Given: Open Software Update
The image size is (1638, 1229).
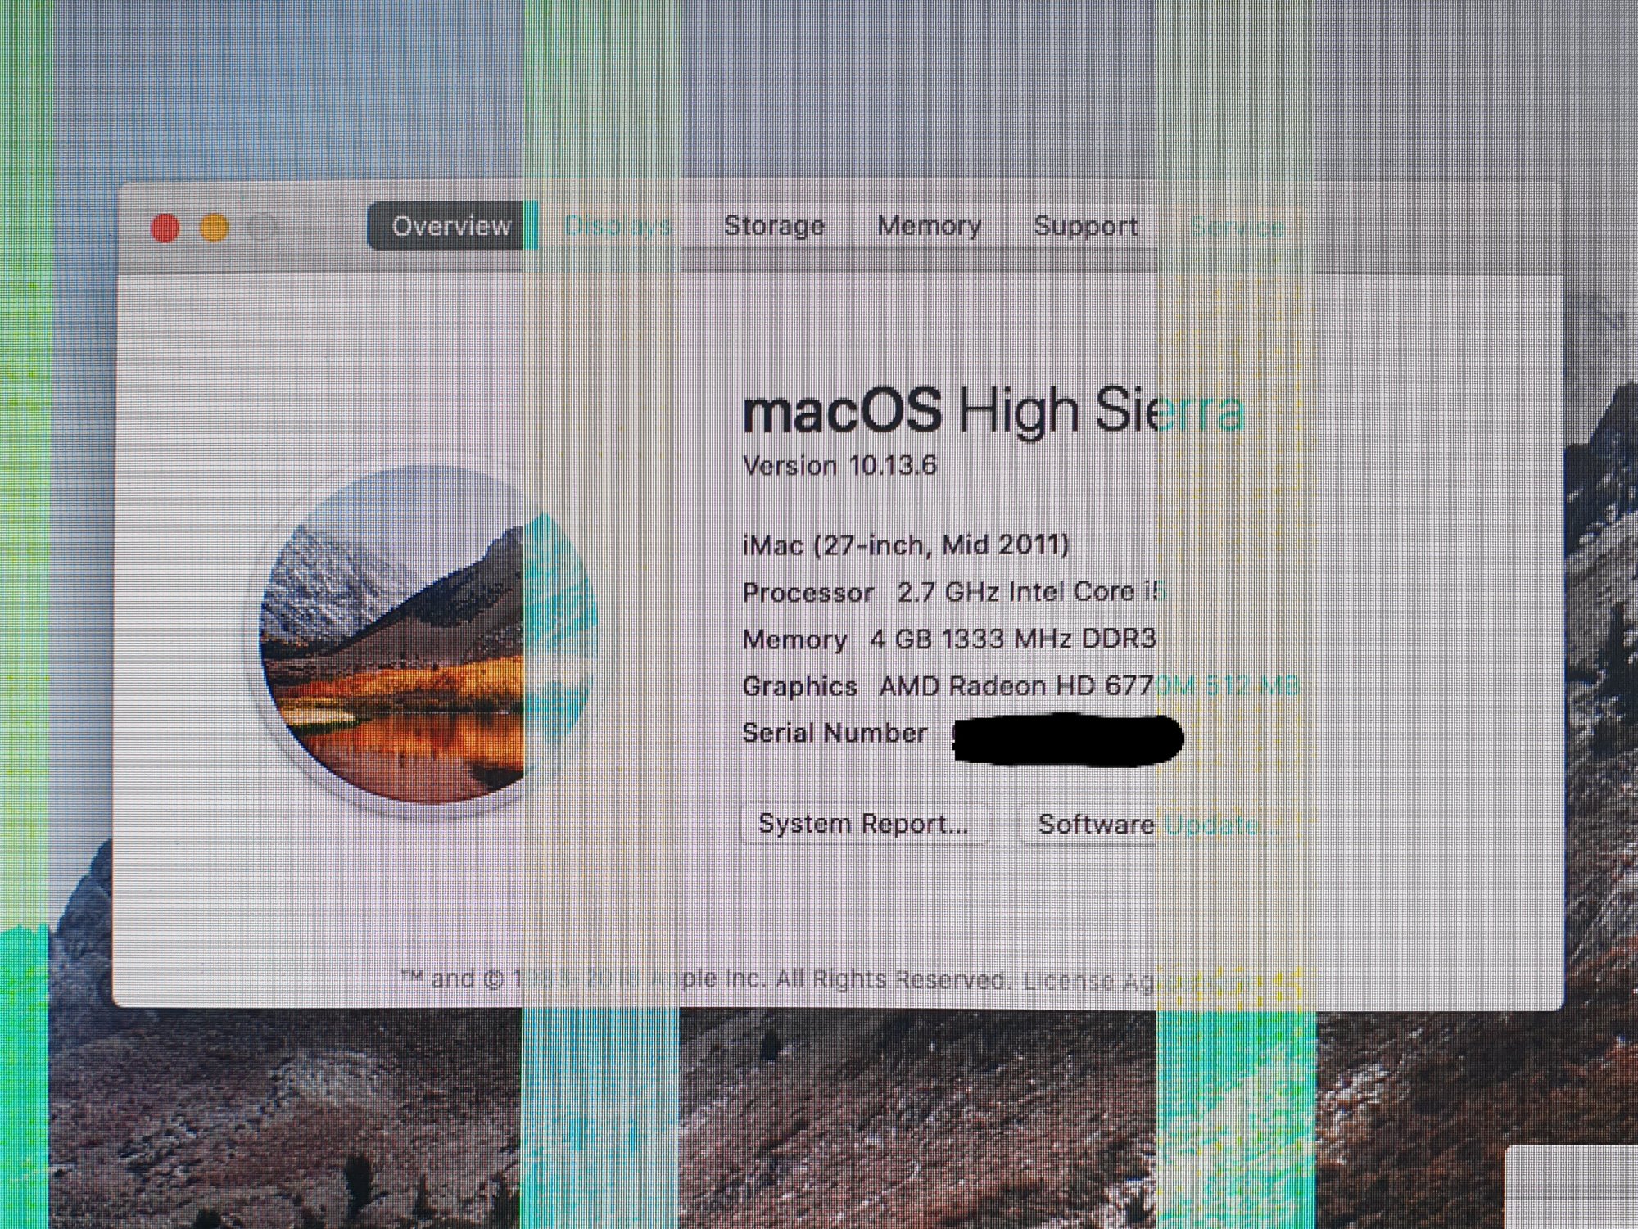Looking at the screenshot, I should (1156, 825).
